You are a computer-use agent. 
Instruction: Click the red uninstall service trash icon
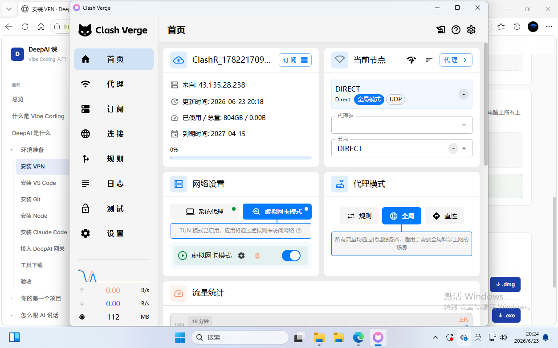click(257, 256)
